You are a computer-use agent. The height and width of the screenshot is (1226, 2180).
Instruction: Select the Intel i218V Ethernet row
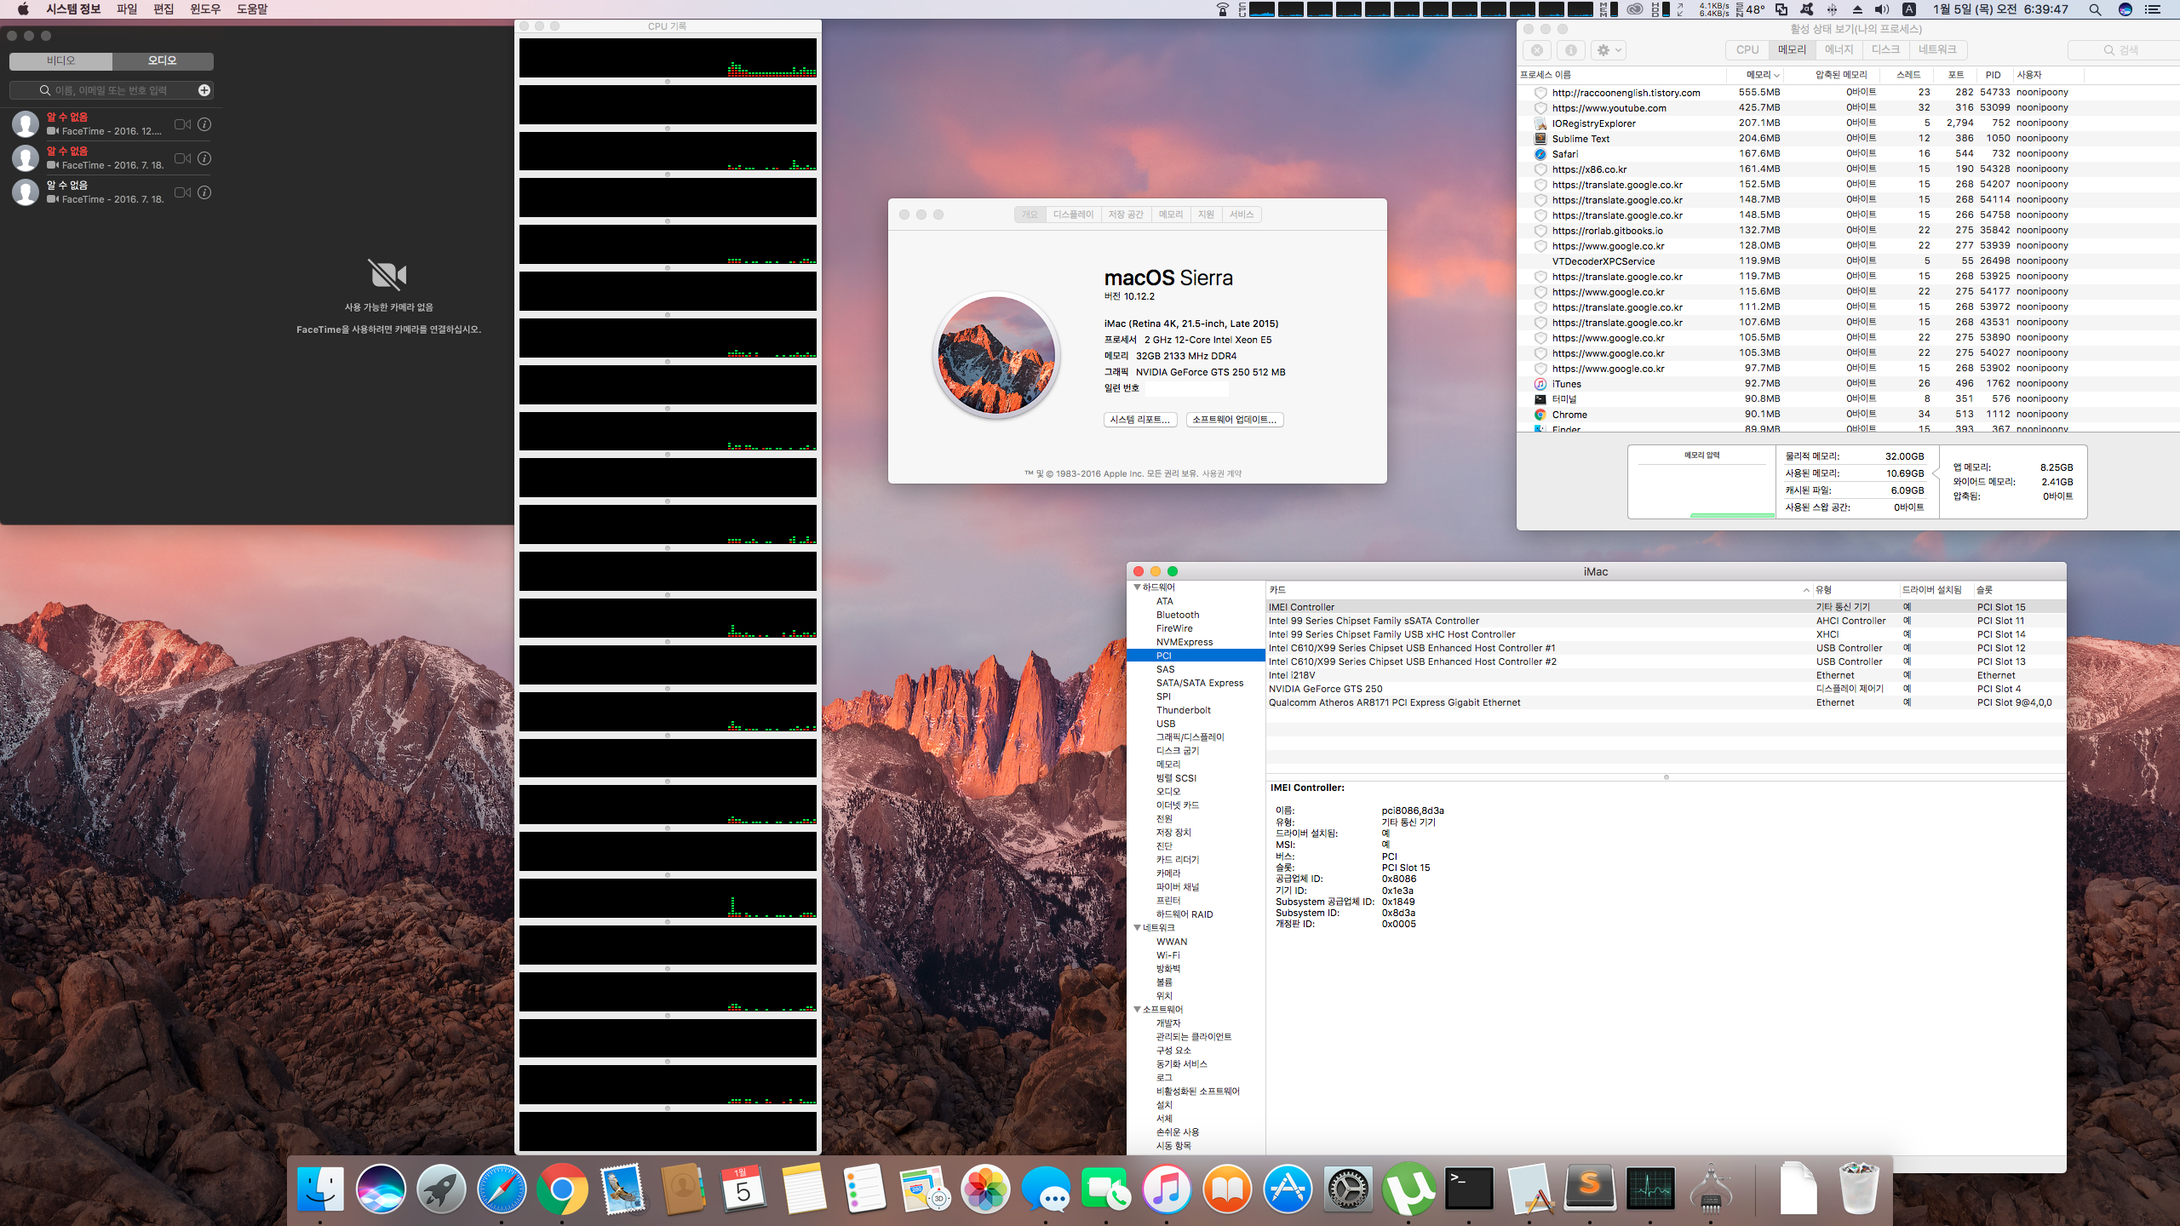[1665, 675]
